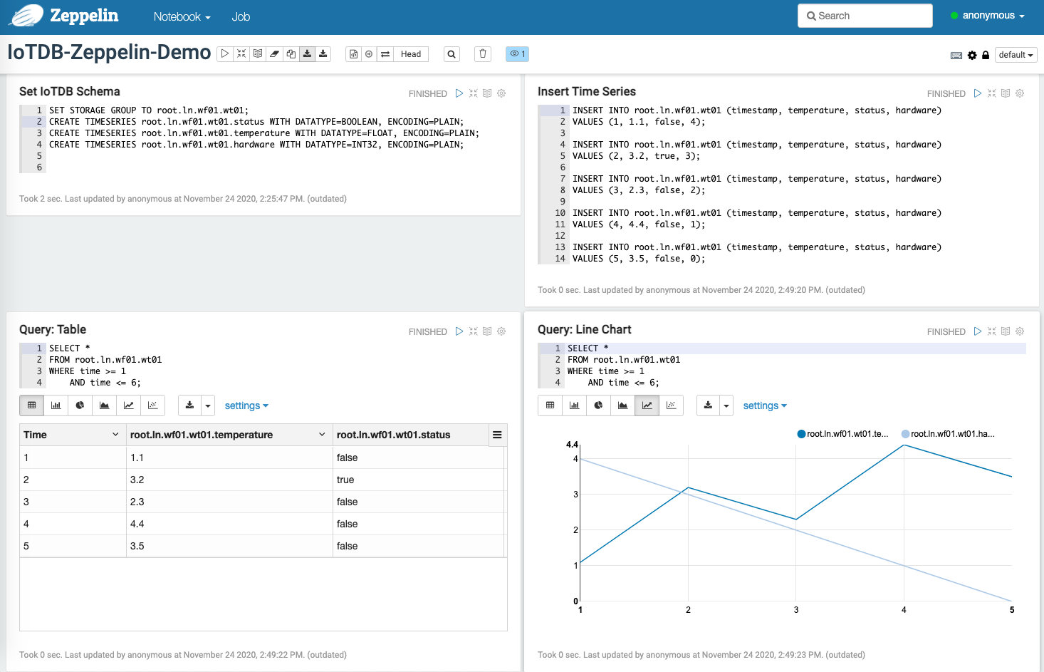1044x672 pixels.
Task: Switch the watchers eye indicator
Action: (x=516, y=53)
